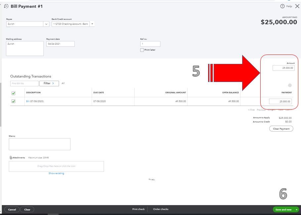The width and height of the screenshot is (301, 215).
Task: Open the Filter options
Action: 49,83
